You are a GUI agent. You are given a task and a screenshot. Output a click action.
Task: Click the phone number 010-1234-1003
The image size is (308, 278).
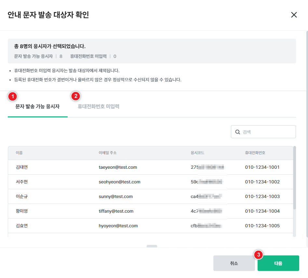coord(262,197)
